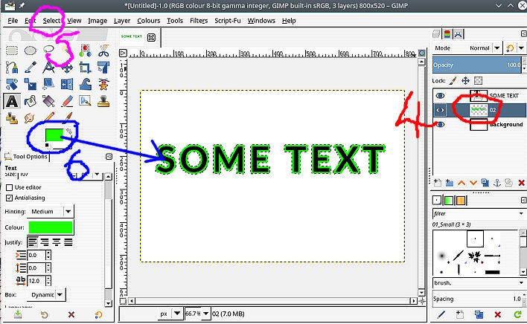Open the Layers dock configuration menu

(523, 33)
